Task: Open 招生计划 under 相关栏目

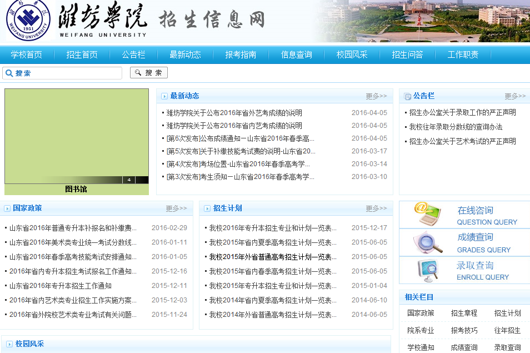Action: [x=507, y=313]
